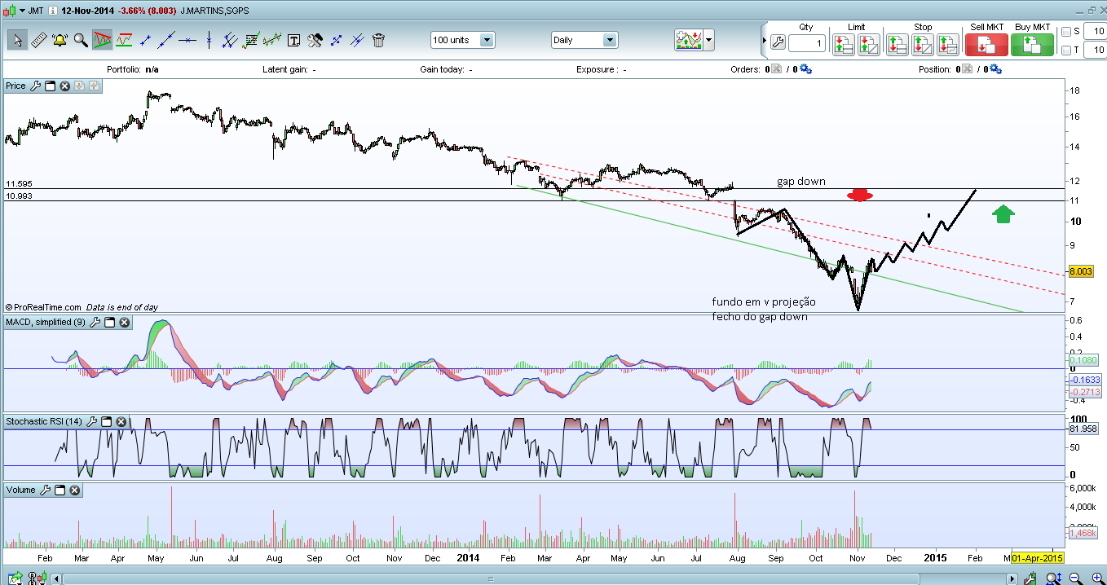Open the 100 units dropdown
Image resolution: width=1107 pixels, height=585 pixels.
tap(487, 40)
